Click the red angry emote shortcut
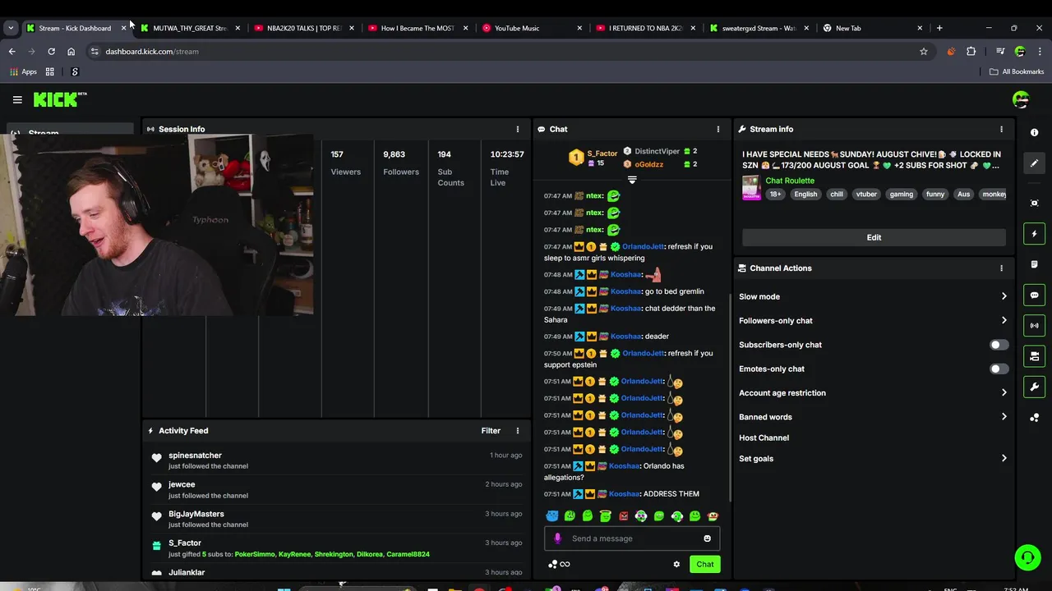1052x591 pixels. point(623,516)
